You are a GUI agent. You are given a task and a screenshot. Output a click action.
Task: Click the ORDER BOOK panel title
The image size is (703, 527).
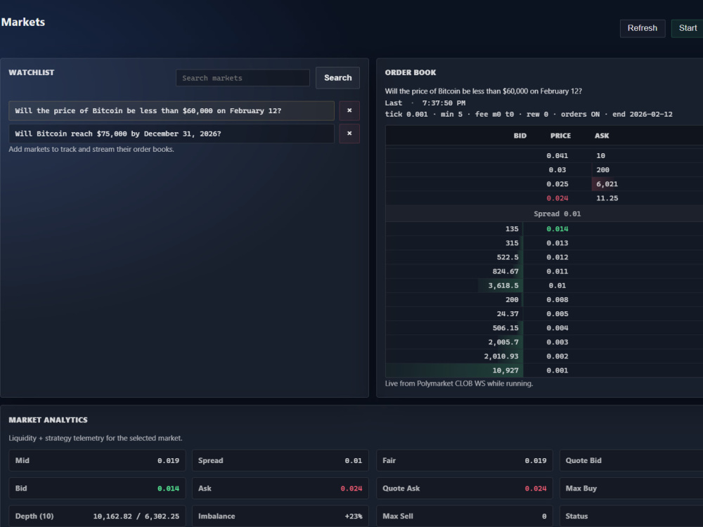coord(411,72)
